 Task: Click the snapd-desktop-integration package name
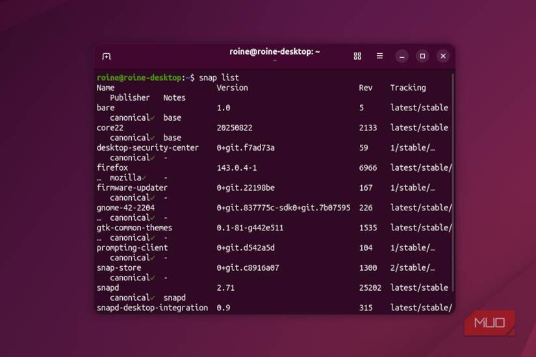point(152,308)
